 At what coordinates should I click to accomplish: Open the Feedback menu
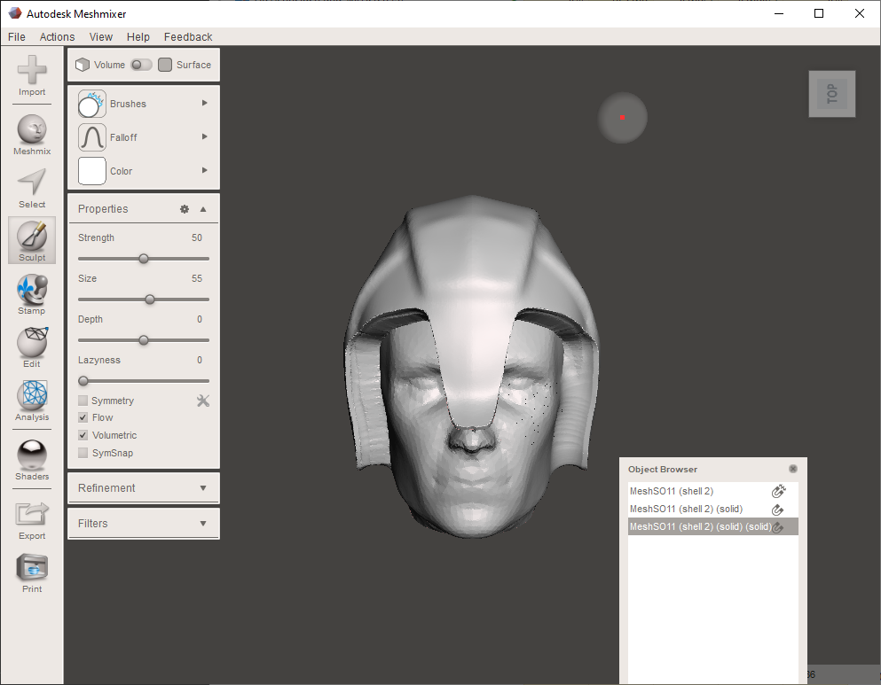[x=187, y=36]
